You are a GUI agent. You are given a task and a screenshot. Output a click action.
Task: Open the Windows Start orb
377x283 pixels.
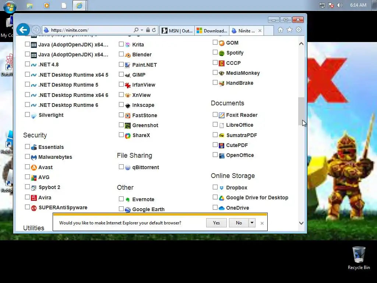pos(10,6)
